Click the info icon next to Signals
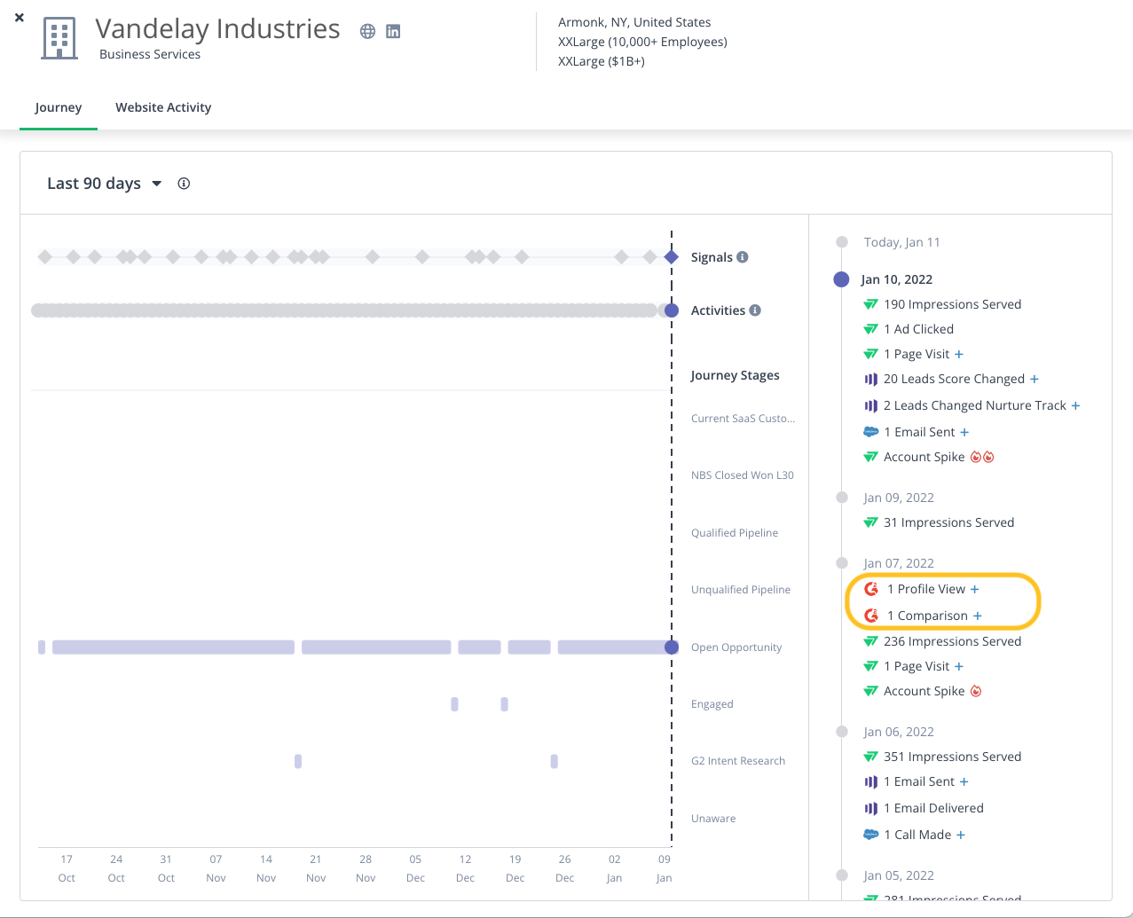 [x=743, y=257]
